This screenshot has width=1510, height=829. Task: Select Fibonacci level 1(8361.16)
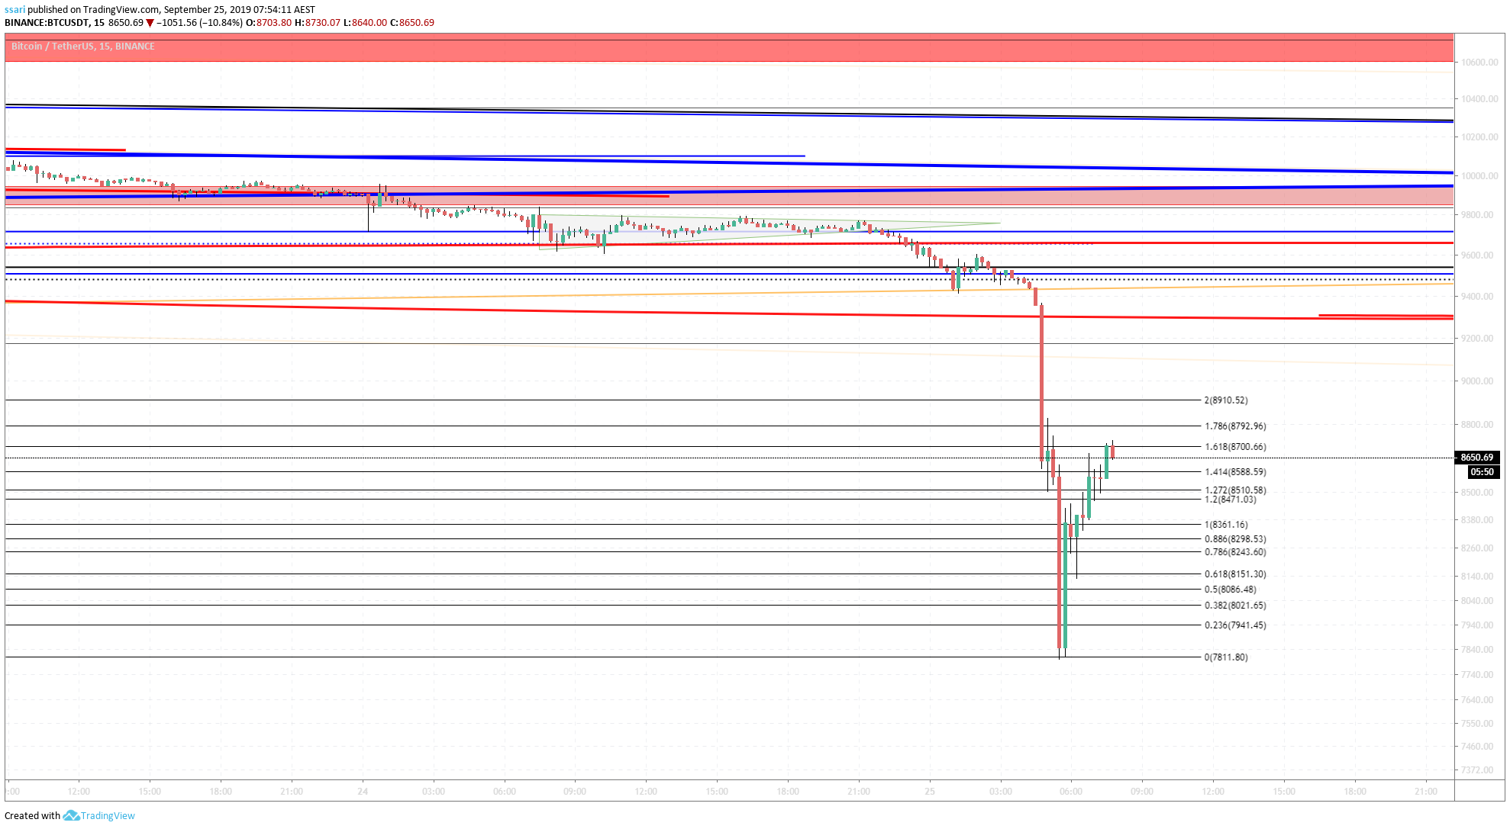point(1226,525)
